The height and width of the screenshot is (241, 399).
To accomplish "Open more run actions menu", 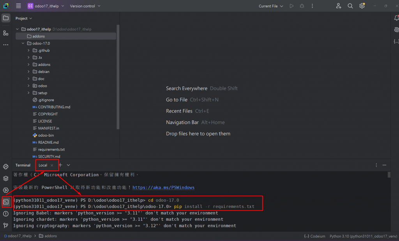I will [x=312, y=6].
